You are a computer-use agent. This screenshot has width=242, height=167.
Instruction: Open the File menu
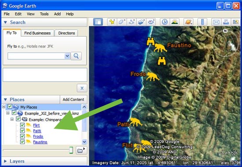click(x=7, y=14)
